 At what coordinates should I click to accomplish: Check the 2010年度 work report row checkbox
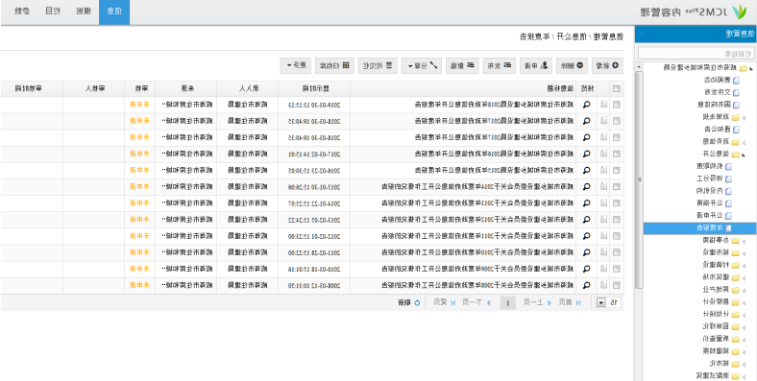point(617,252)
